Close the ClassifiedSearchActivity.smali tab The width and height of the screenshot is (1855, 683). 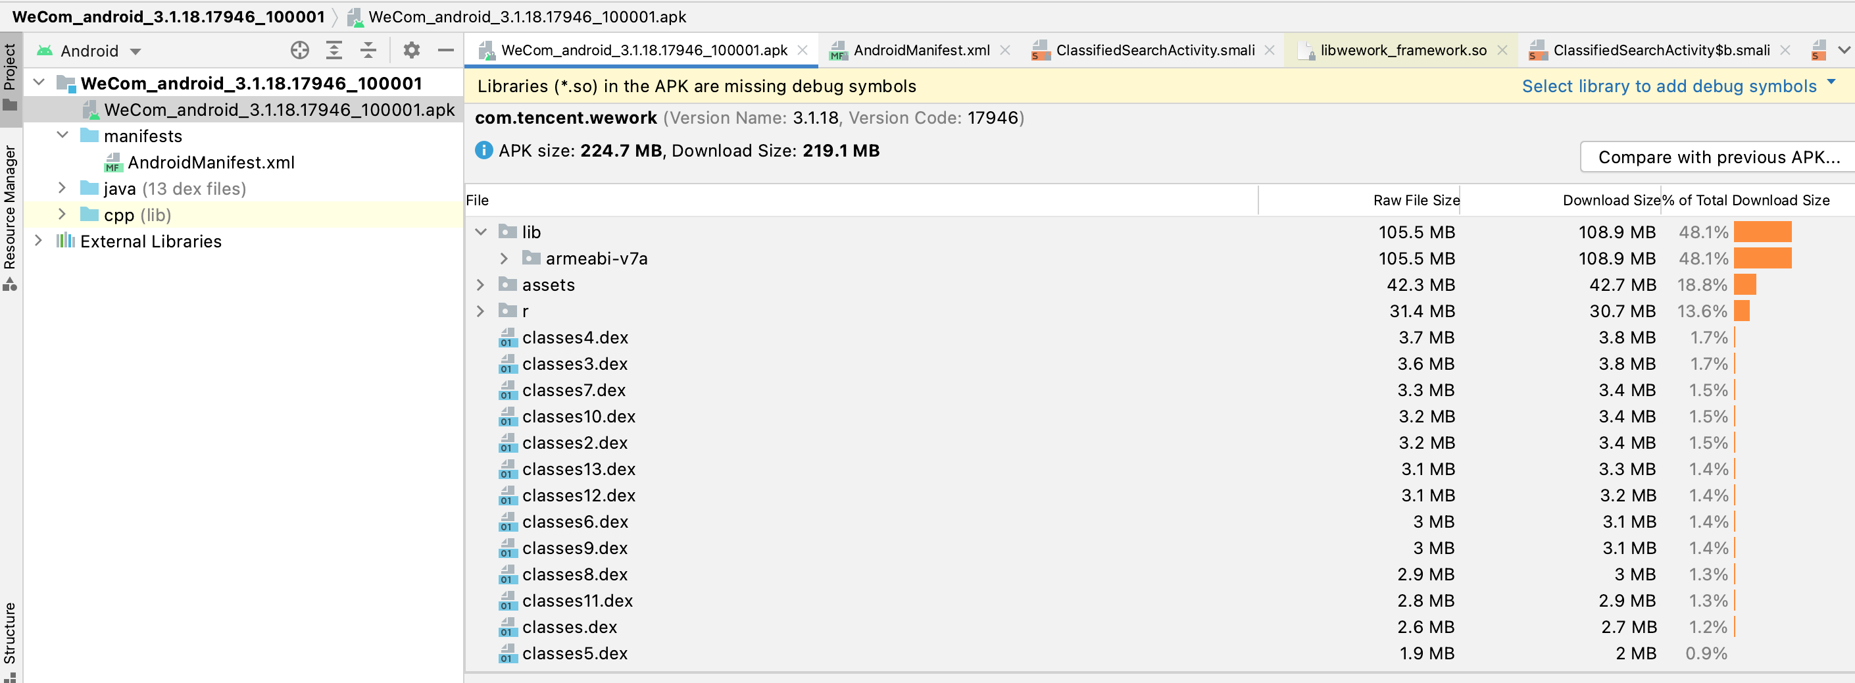point(1270,51)
